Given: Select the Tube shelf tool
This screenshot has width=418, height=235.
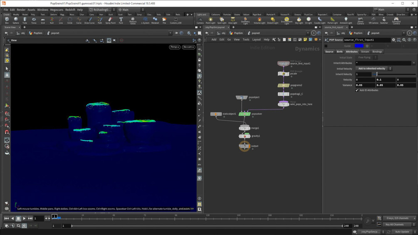Looking at the screenshot, I should pyautogui.click(x=25, y=20).
